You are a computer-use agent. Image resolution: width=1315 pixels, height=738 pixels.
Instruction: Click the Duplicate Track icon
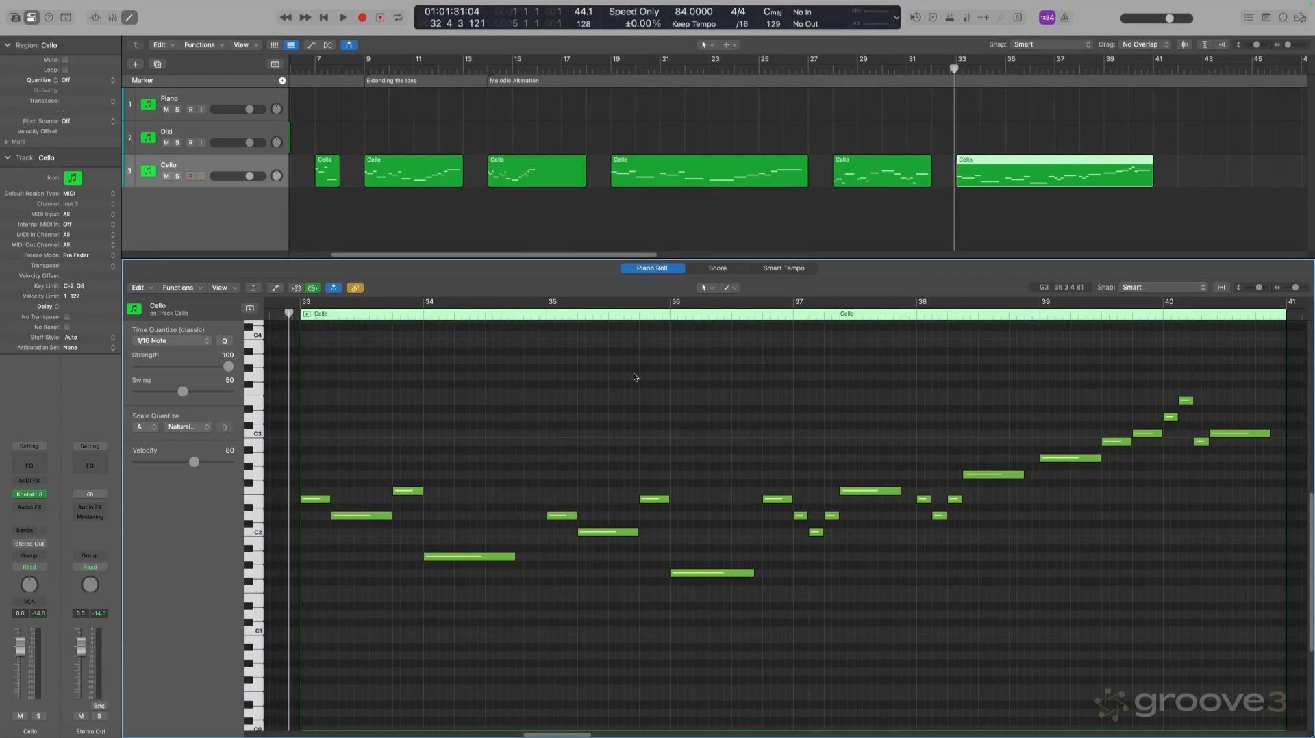pos(158,64)
